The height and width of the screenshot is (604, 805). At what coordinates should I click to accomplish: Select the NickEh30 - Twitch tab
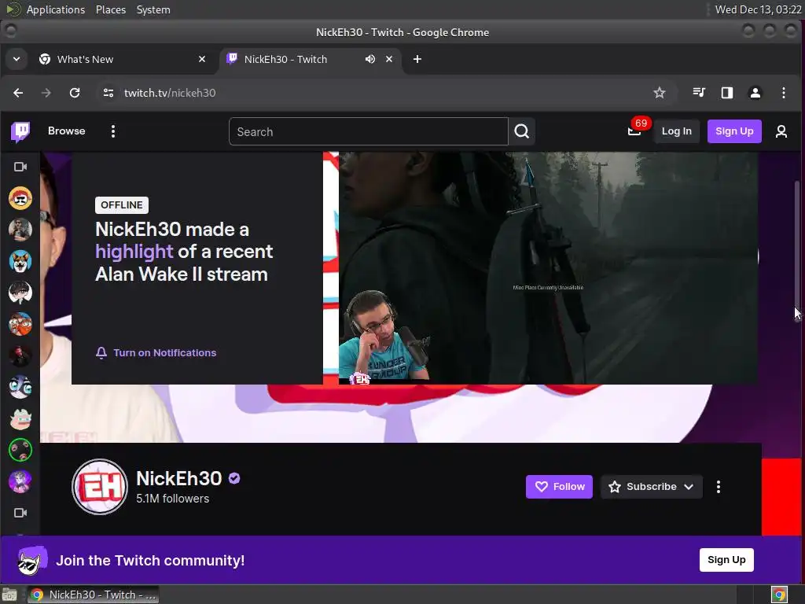[311, 59]
